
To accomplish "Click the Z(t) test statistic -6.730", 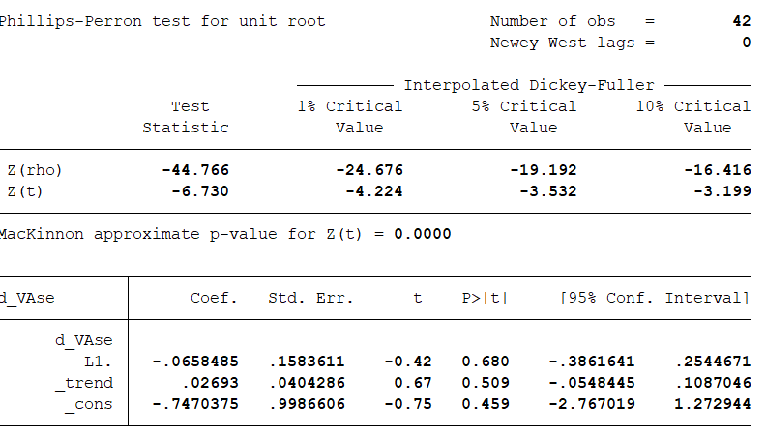I will coord(200,191).
